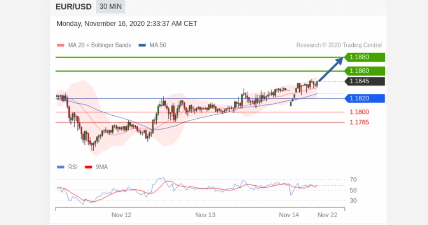
Task: Click the Nov 14 date axis label
Action: [x=289, y=215]
